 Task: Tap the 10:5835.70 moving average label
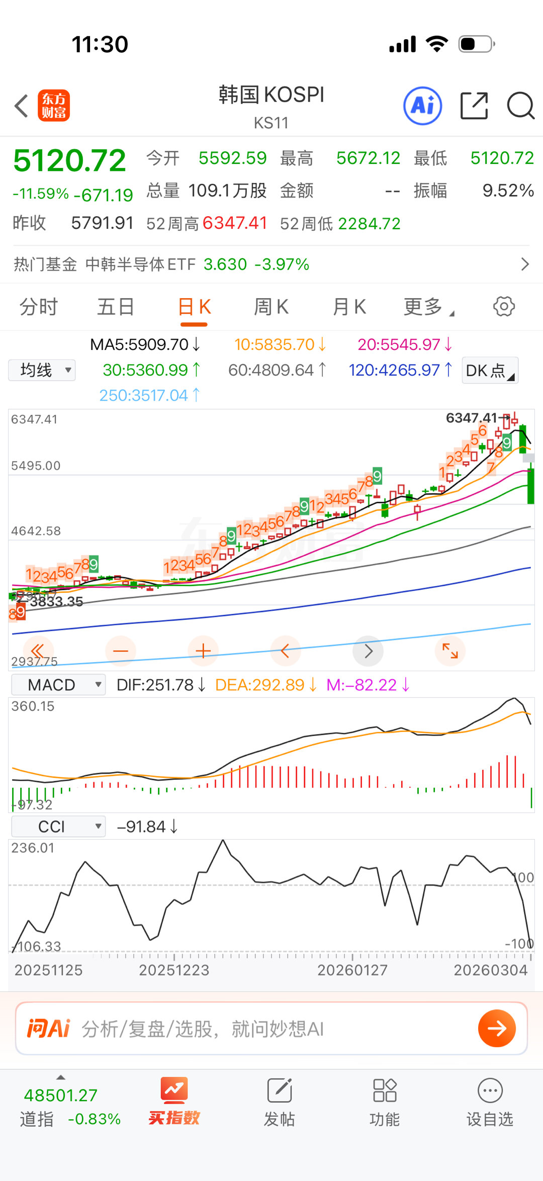[280, 344]
